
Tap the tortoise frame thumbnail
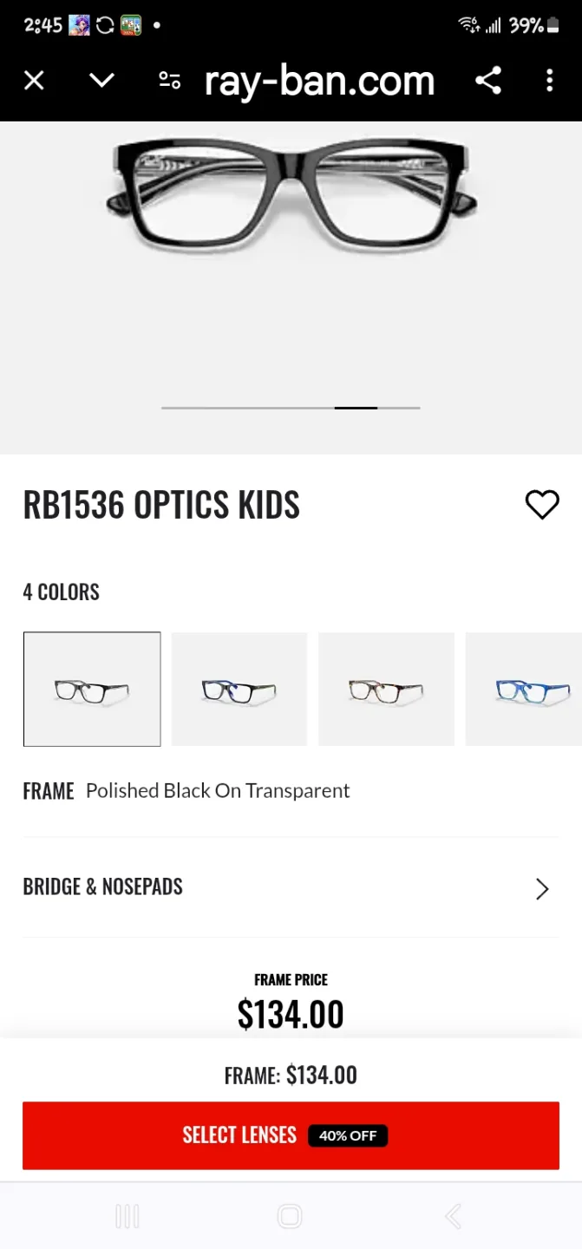tap(386, 689)
